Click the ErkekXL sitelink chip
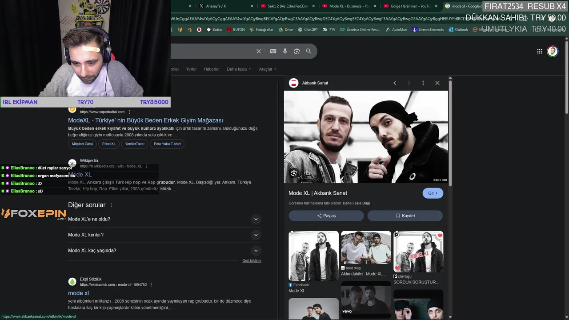This screenshot has height=320, width=569. pos(109,144)
